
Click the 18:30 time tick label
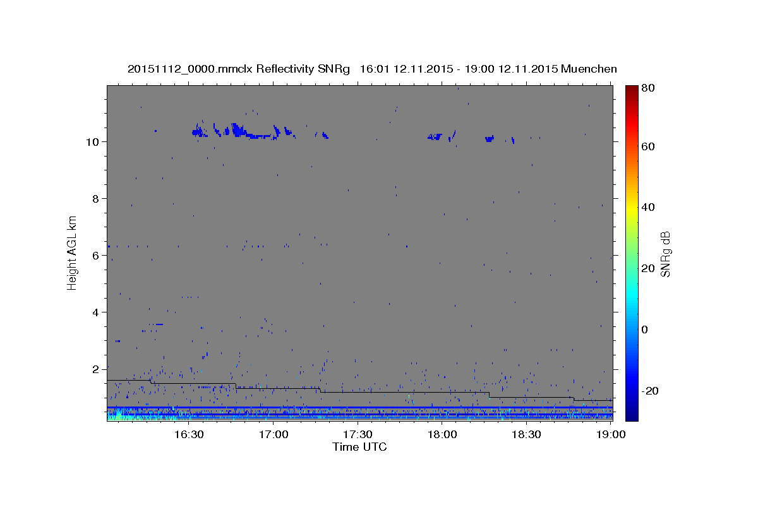527,435
